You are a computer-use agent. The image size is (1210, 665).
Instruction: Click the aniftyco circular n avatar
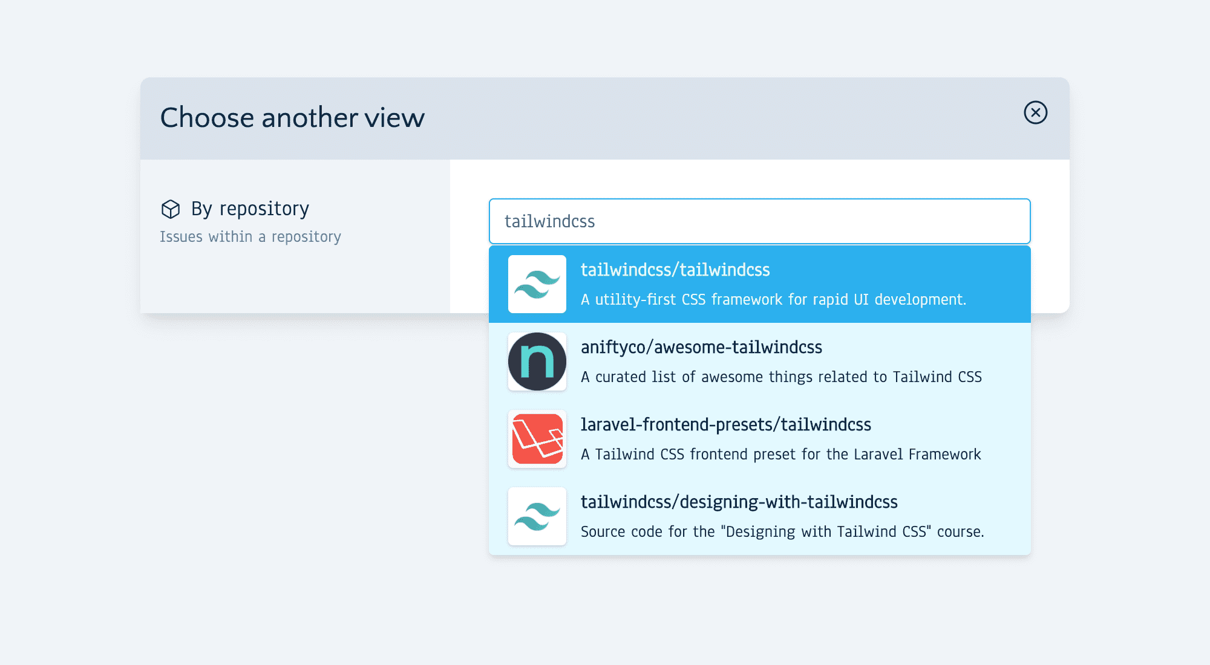[537, 362]
